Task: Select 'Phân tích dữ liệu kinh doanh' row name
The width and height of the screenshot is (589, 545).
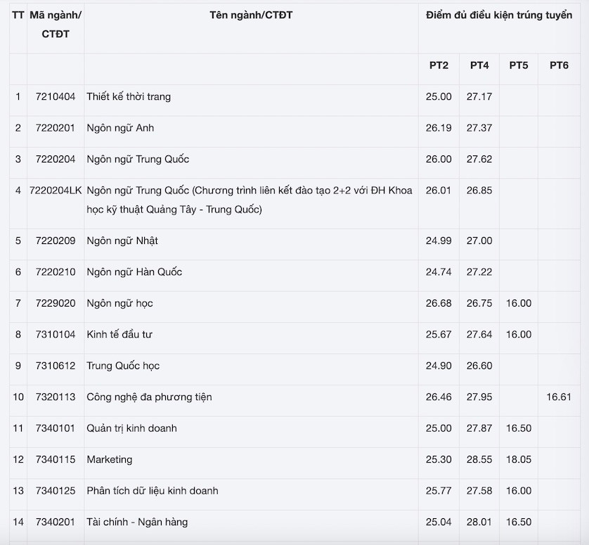Action: [153, 491]
